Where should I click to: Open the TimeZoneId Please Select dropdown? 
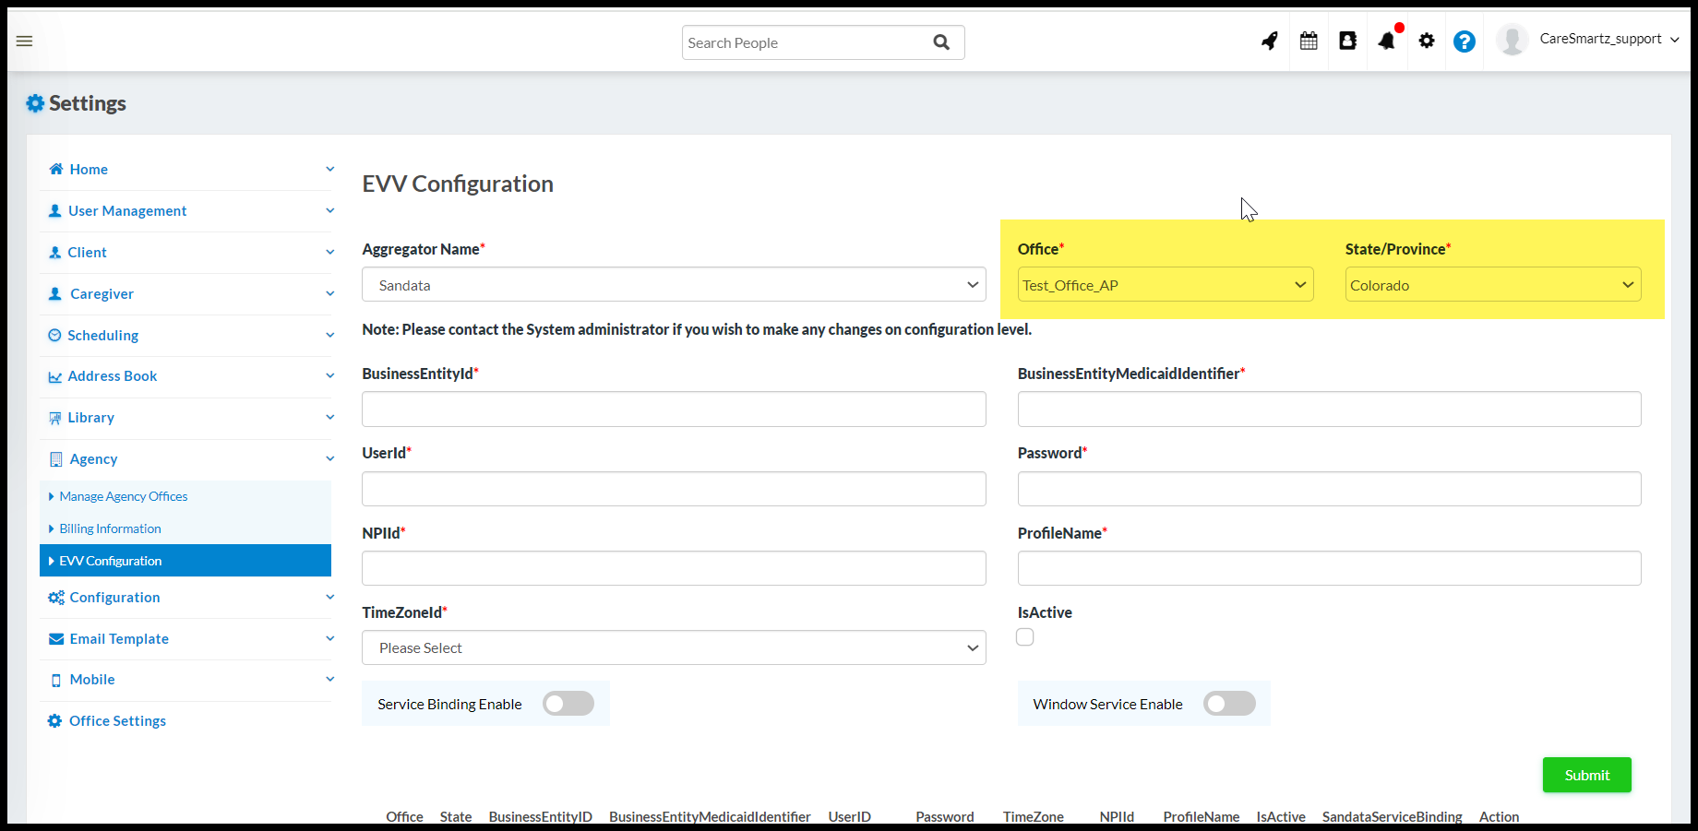(674, 647)
